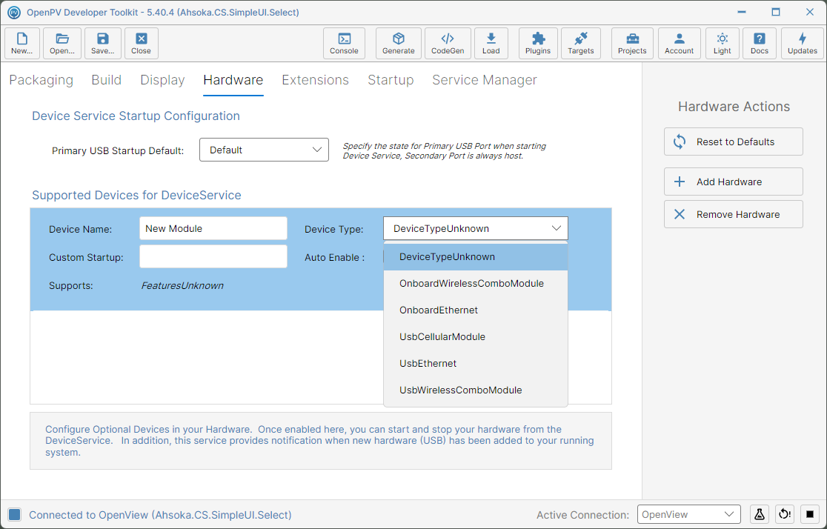This screenshot has width=827, height=529.
Task: Click the flask icon in status bar
Action: (x=760, y=514)
